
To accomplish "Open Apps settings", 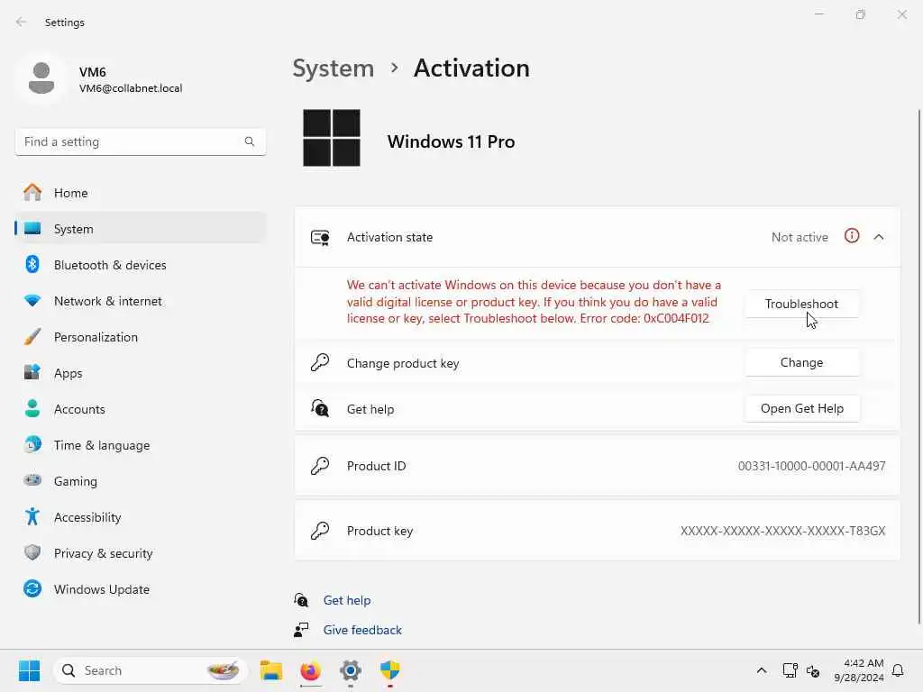I will [x=140, y=373].
